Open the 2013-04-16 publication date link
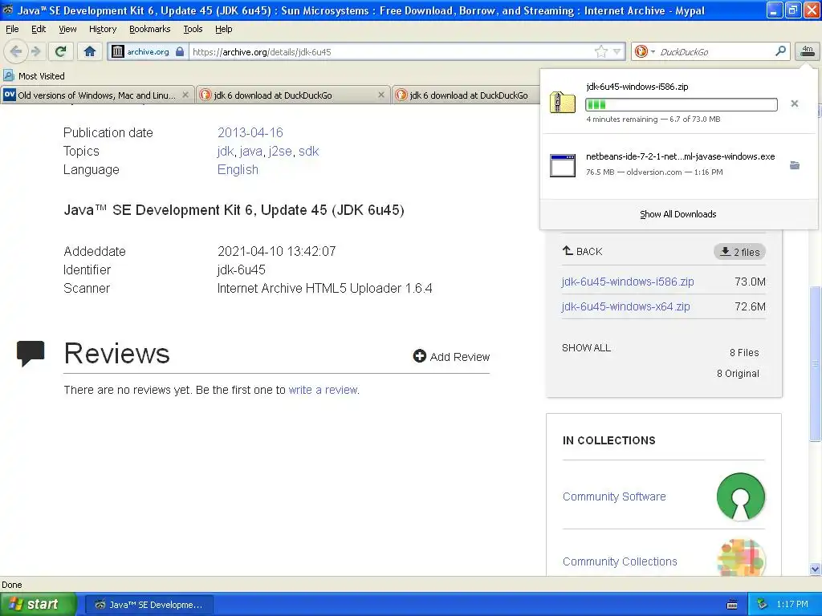 [250, 132]
